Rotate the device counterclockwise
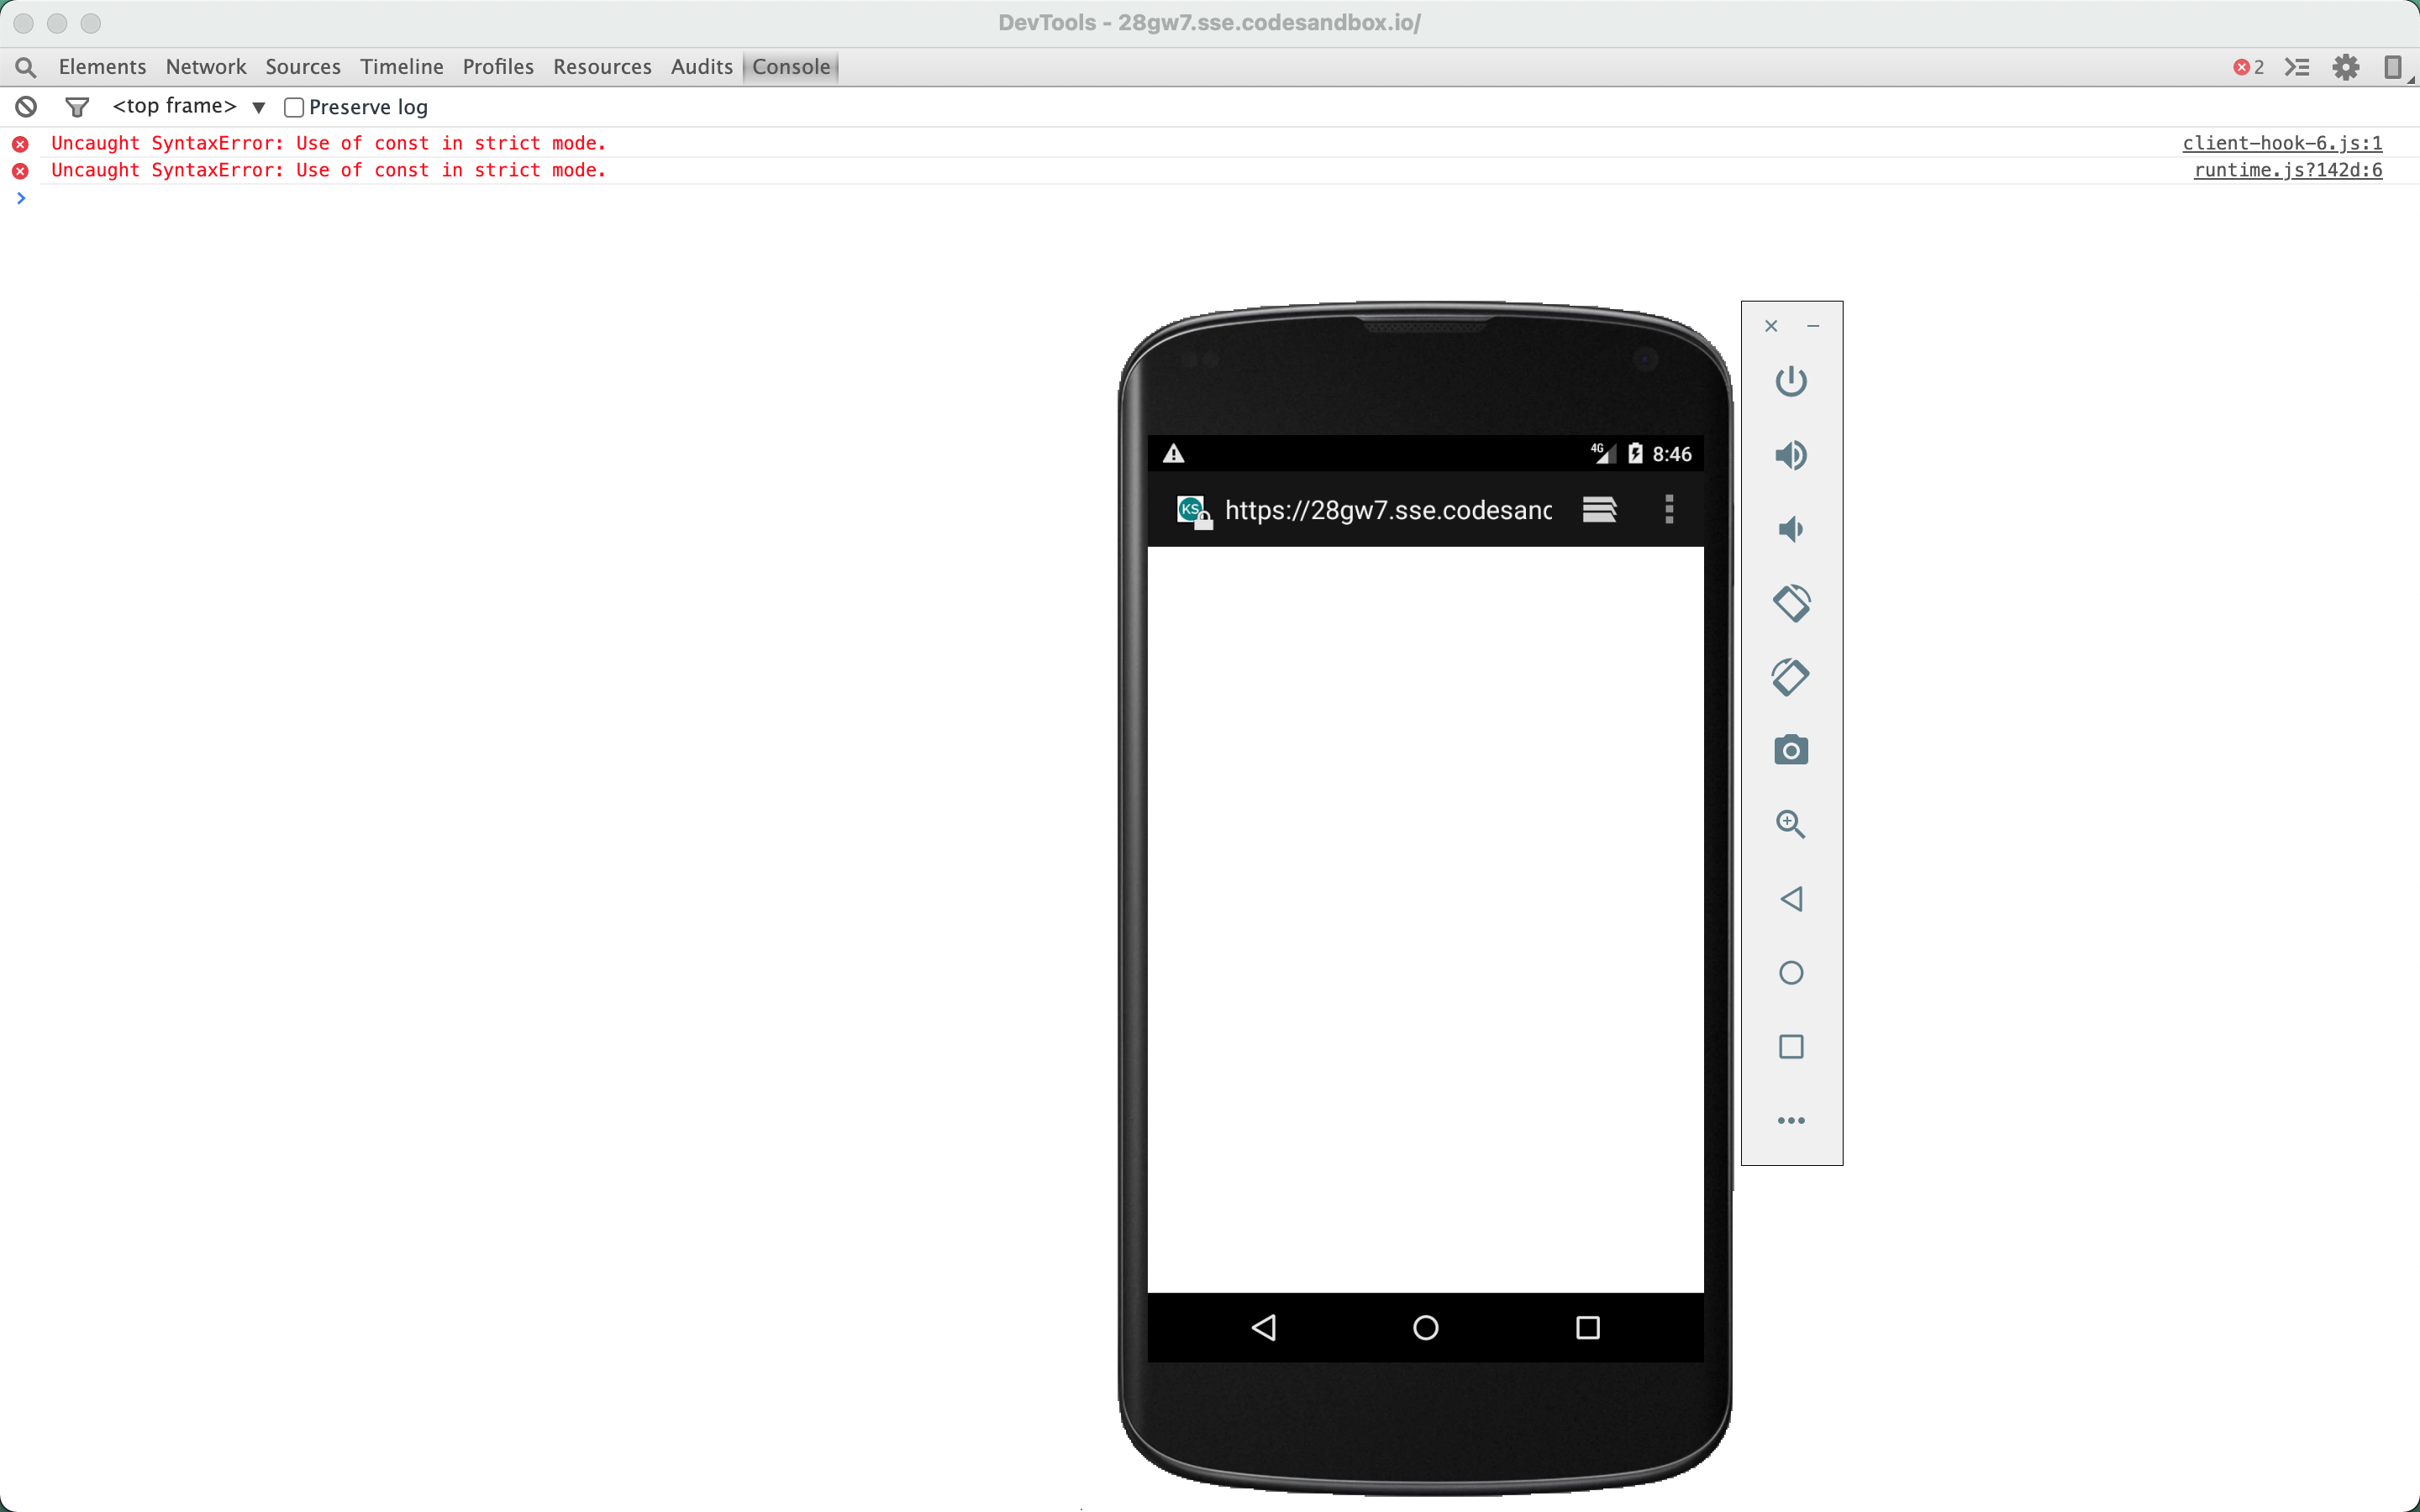This screenshot has height=1512, width=2420. (x=1791, y=603)
